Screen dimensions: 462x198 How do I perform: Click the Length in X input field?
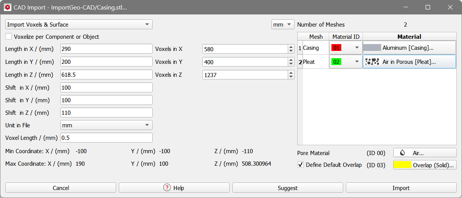106,49
